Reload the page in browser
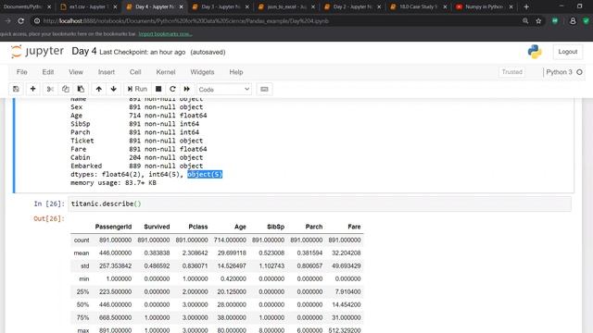Viewport: 593px width, 333px height. point(20,21)
